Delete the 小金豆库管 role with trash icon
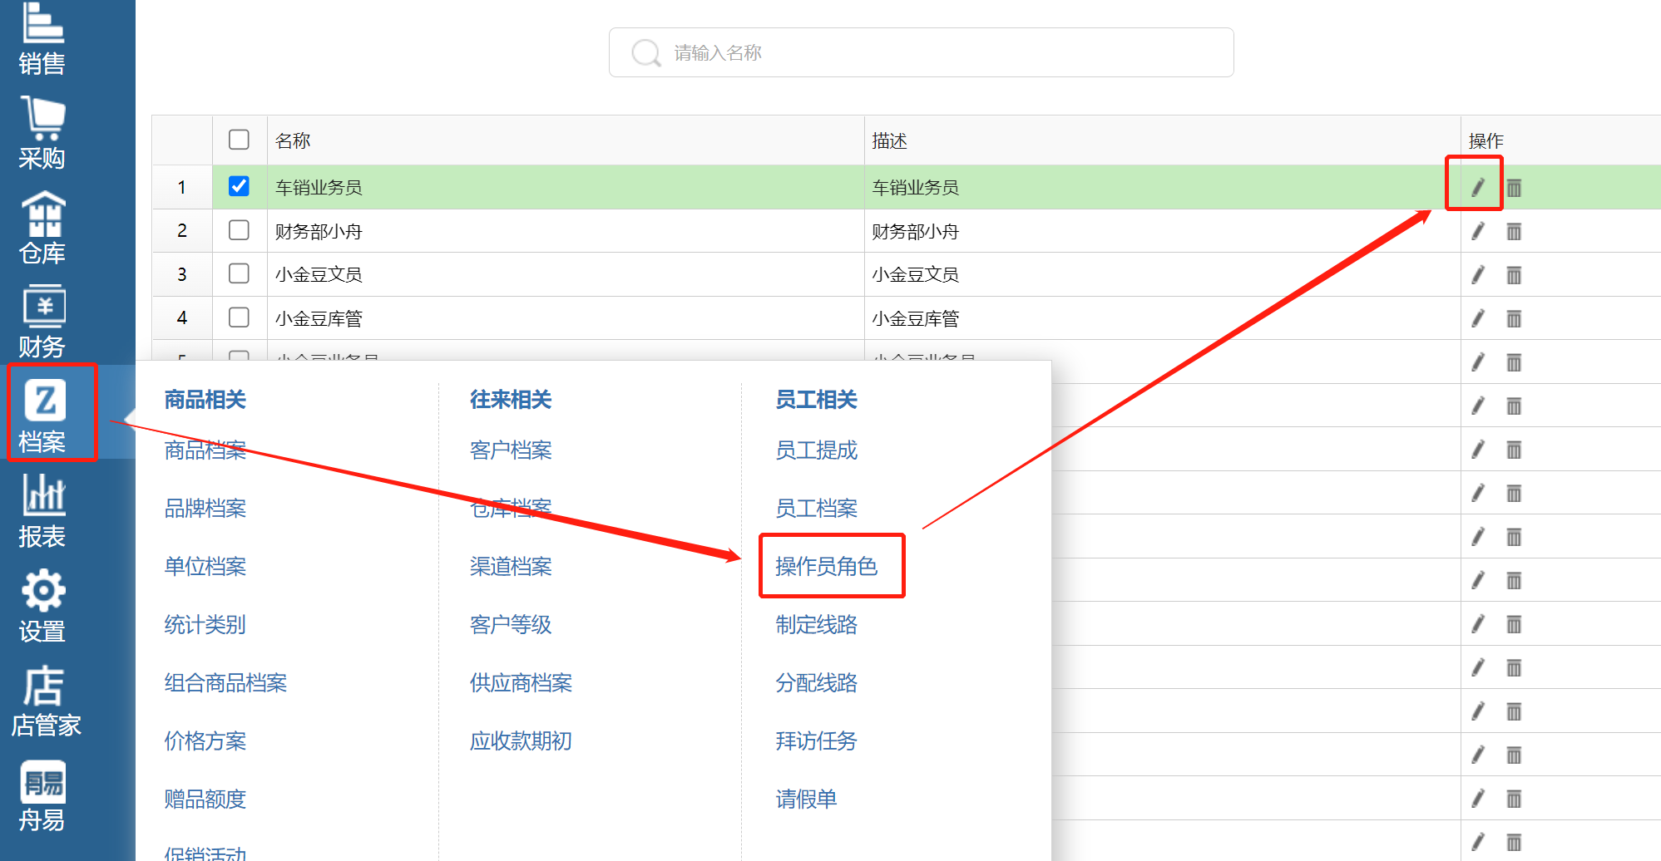 [1514, 318]
